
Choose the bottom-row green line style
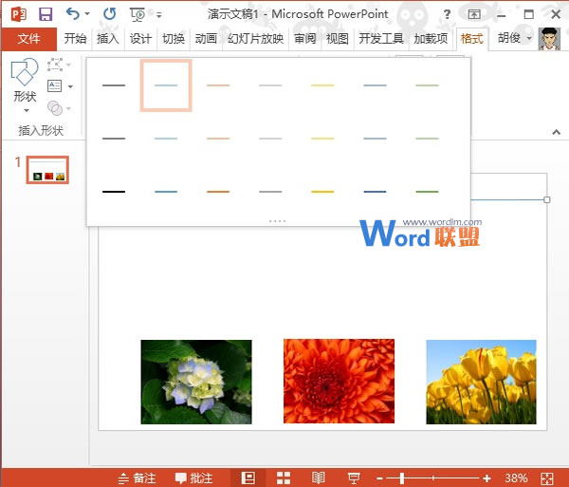click(x=427, y=192)
